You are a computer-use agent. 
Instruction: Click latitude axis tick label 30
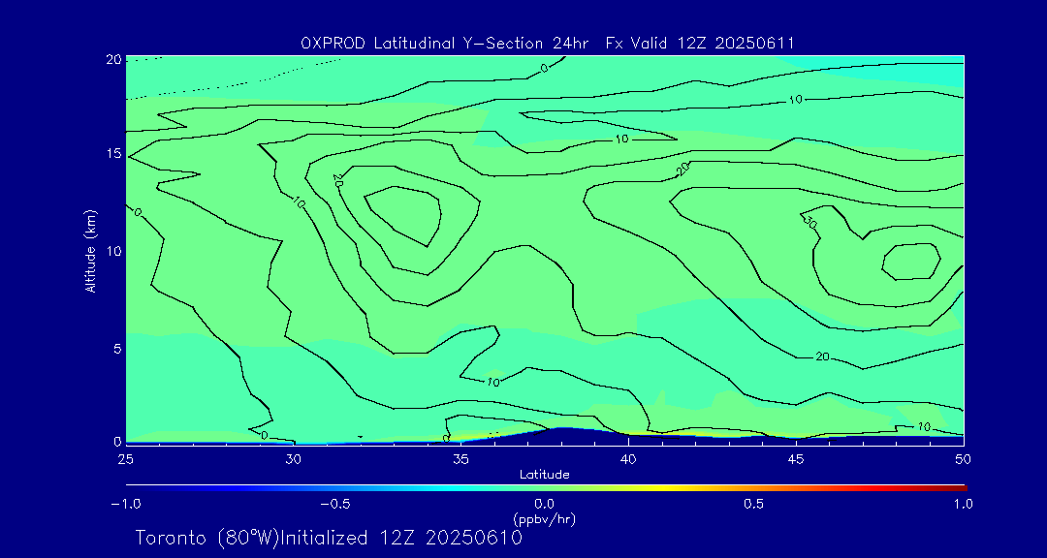point(293,459)
